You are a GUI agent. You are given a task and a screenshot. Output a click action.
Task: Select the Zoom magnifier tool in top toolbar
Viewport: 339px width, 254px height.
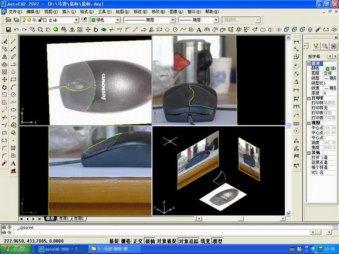[40, 30]
